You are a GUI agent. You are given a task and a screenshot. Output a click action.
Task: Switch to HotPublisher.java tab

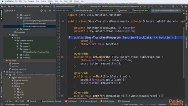click(141, 11)
